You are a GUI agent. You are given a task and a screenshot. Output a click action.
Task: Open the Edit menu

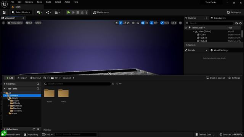pyautogui.click(x=19, y=2)
